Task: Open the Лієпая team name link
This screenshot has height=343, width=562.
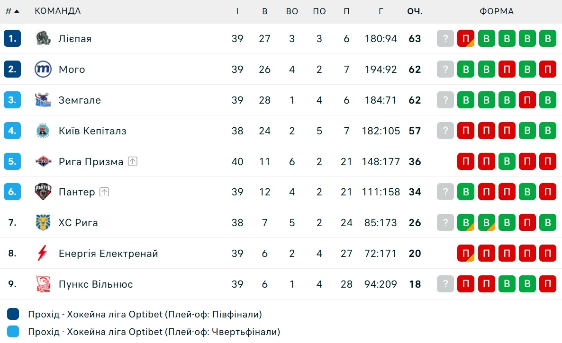Action: pos(75,39)
